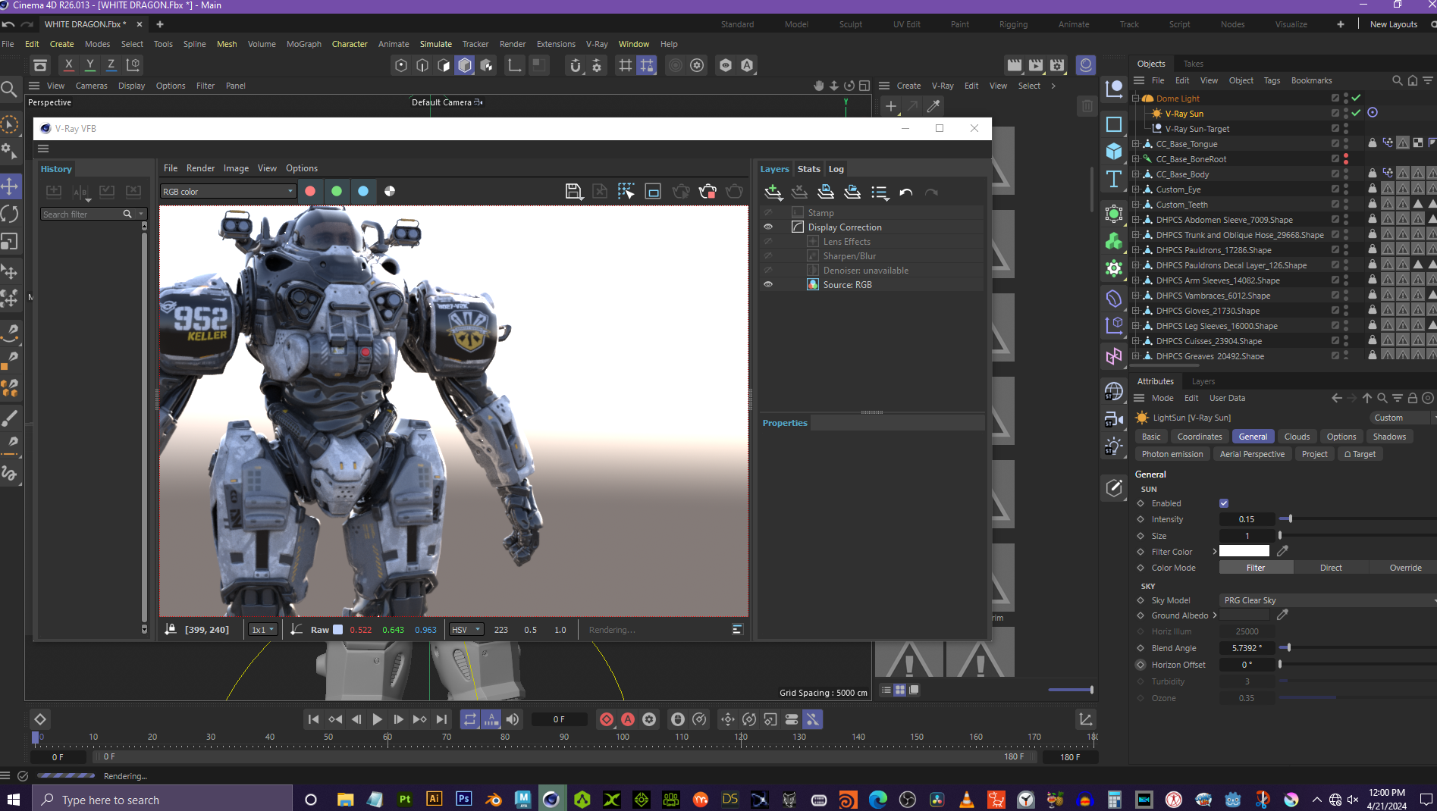Click the white Filter Color swatch
The image size is (1437, 811).
(x=1244, y=551)
